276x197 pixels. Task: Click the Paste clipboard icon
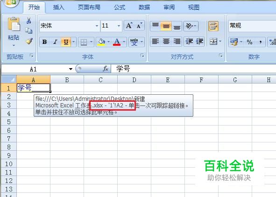pos(14,24)
